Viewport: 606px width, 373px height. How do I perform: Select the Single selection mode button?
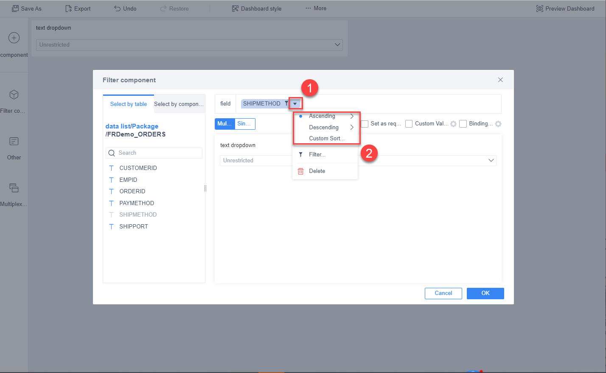[245, 124]
